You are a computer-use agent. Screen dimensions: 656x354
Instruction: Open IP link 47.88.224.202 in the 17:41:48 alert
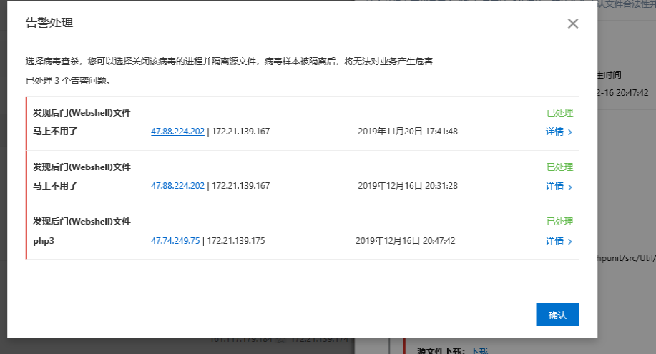(x=177, y=131)
